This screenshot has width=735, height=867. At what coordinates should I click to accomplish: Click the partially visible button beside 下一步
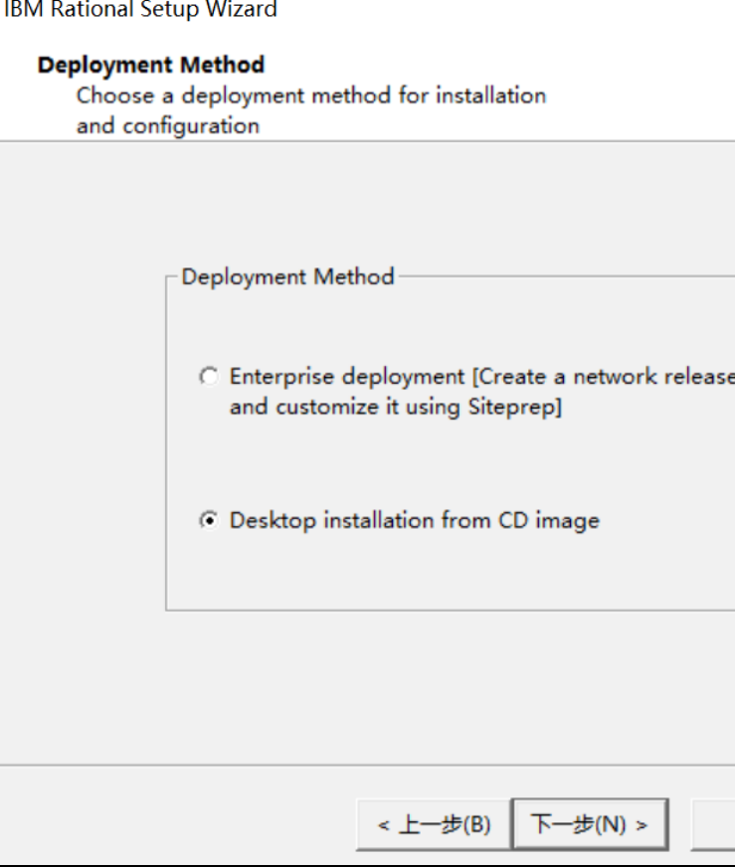[713, 824]
